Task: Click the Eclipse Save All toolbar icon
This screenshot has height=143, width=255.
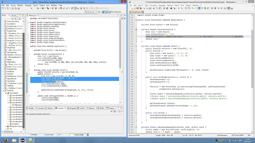Action: pos(16,8)
